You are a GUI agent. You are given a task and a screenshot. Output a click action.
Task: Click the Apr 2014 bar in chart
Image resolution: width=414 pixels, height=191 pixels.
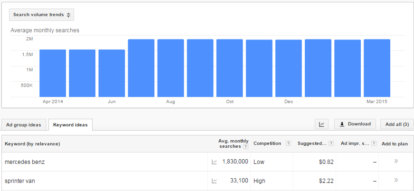coord(53,73)
